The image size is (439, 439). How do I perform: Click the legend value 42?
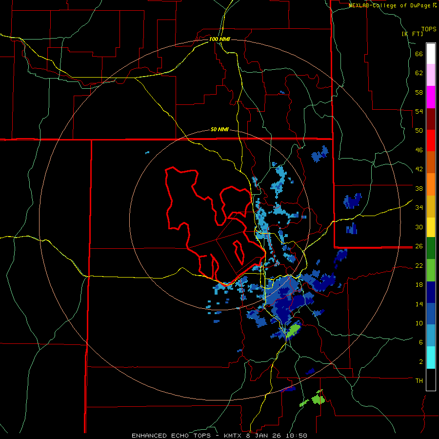coord(419,169)
